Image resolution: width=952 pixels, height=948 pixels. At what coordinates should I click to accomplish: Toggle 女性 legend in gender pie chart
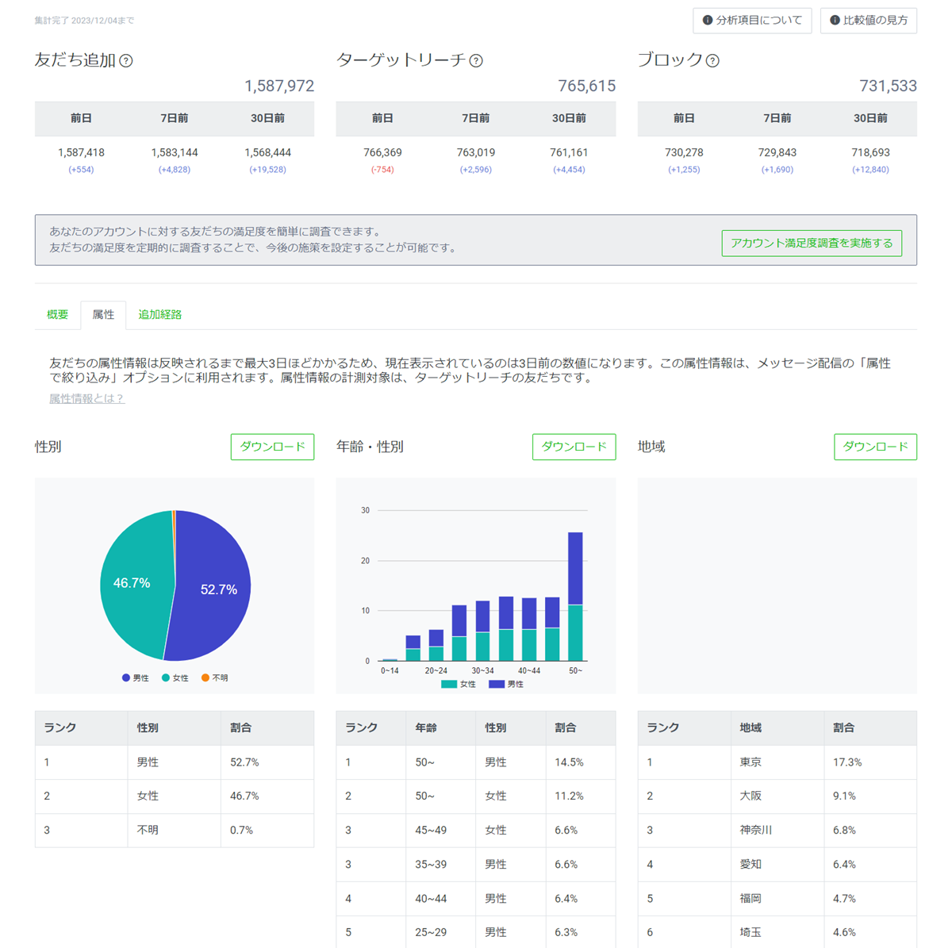click(175, 678)
